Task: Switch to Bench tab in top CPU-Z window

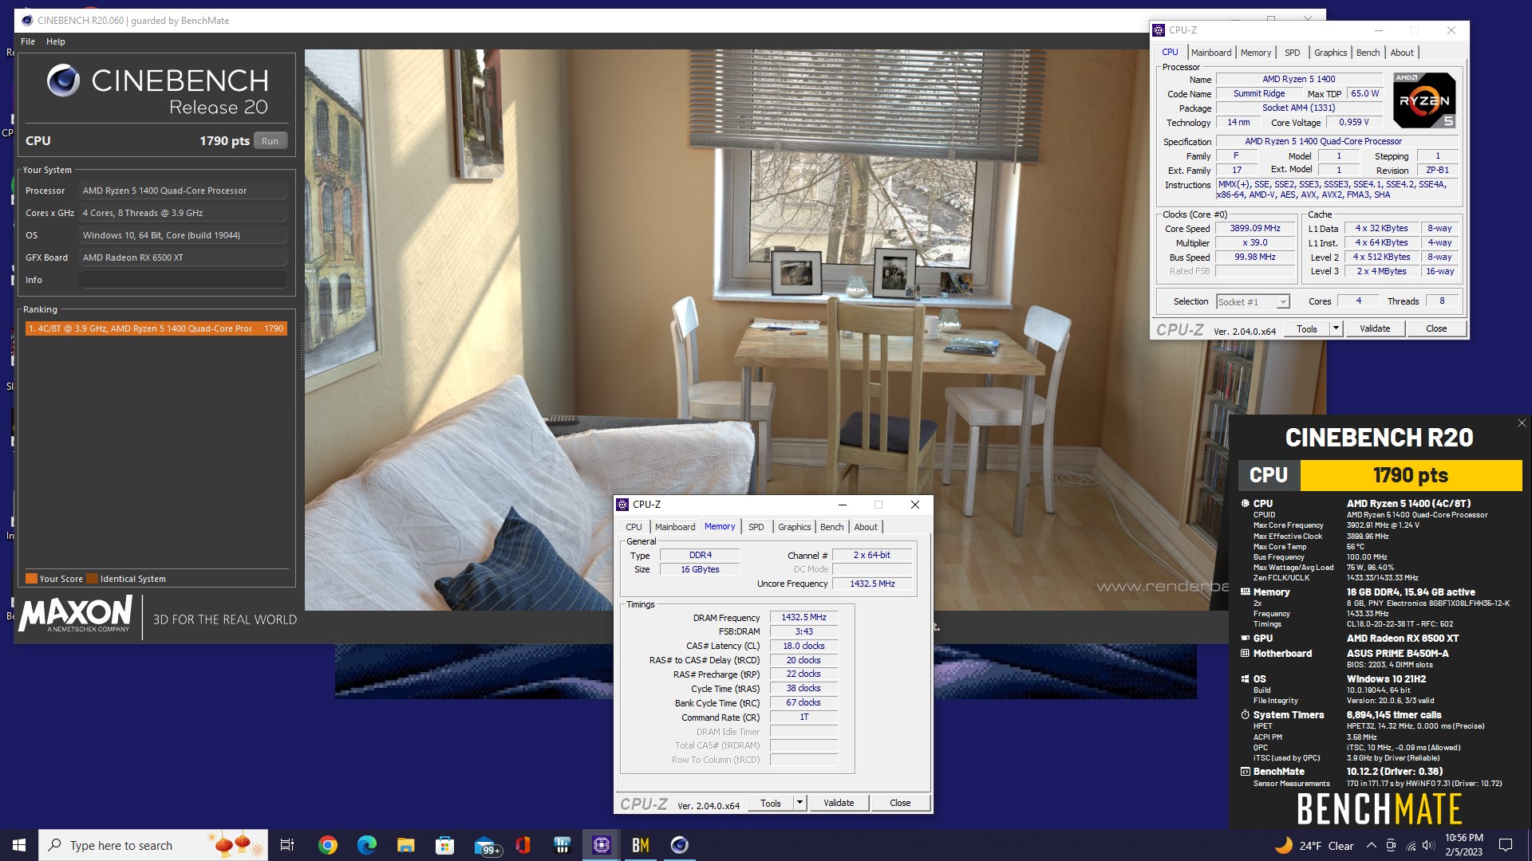Action: click(1368, 53)
